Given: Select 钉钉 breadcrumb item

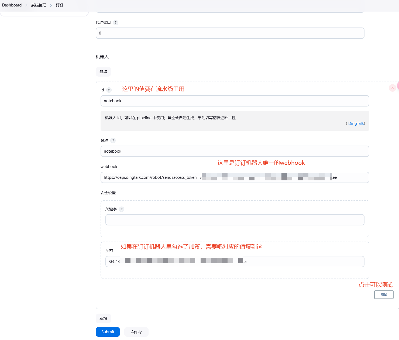Looking at the screenshot, I should 59,5.
